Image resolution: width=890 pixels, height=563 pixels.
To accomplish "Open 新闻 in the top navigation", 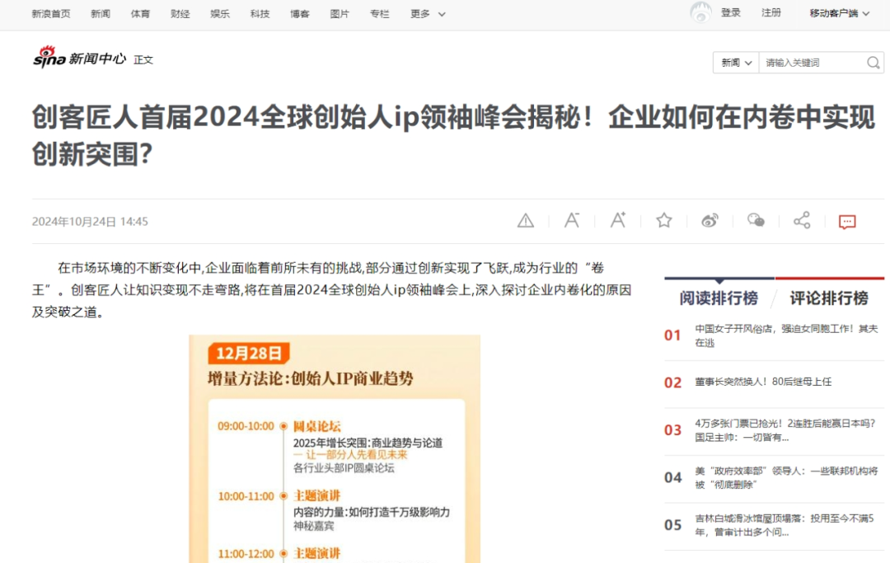I will 101,14.
